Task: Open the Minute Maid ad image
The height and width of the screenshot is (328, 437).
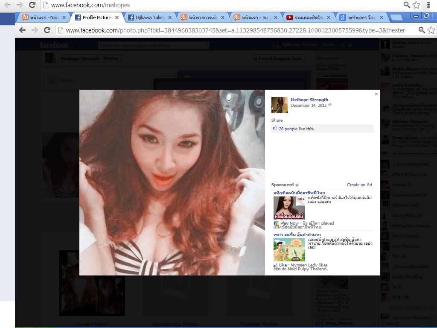Action: pos(289,250)
